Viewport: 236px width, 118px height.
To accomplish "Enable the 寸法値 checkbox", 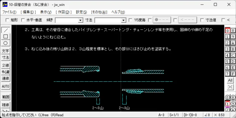I will coord(202,20).
